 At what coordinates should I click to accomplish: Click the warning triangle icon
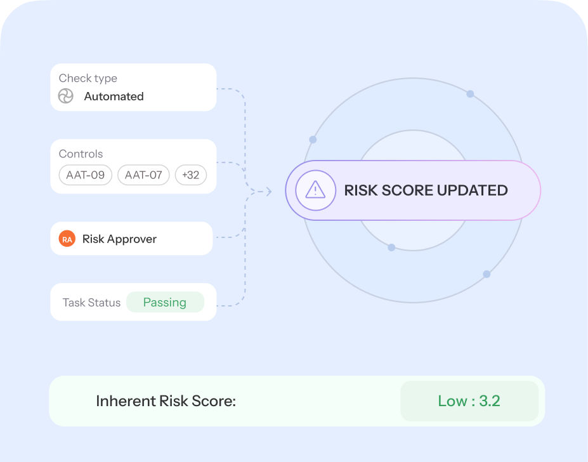[x=315, y=190]
